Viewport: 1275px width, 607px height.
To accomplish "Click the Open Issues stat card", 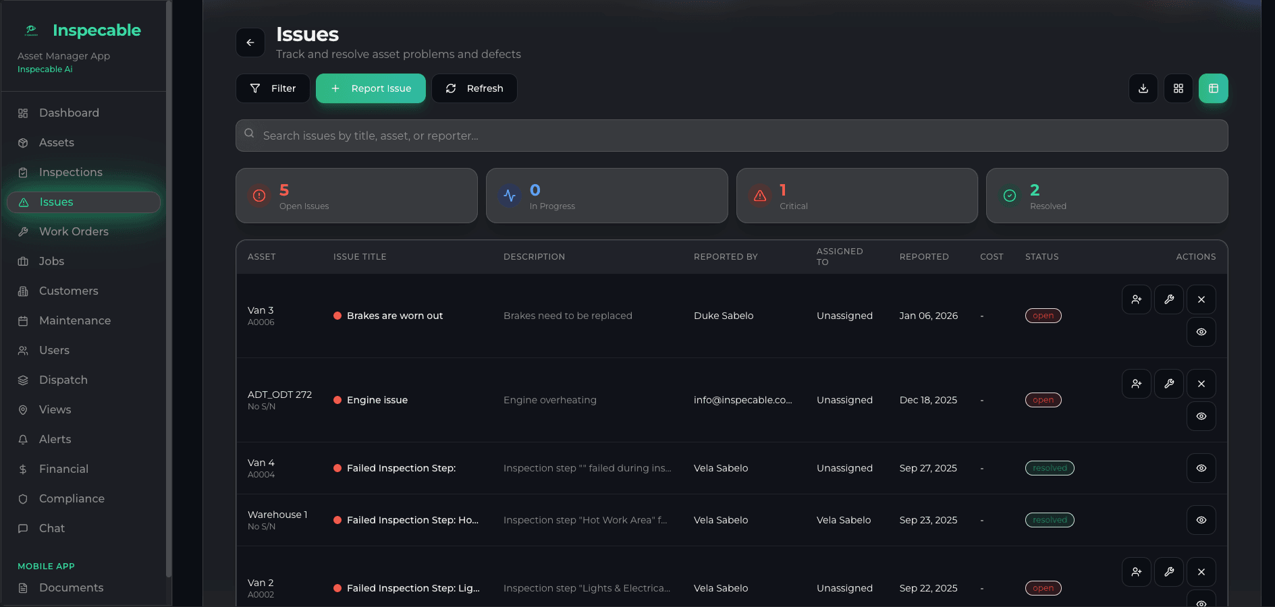I will 356,196.
